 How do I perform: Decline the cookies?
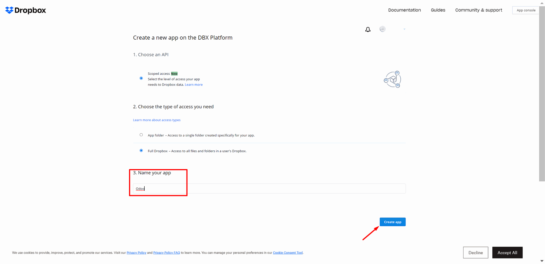pos(476,253)
